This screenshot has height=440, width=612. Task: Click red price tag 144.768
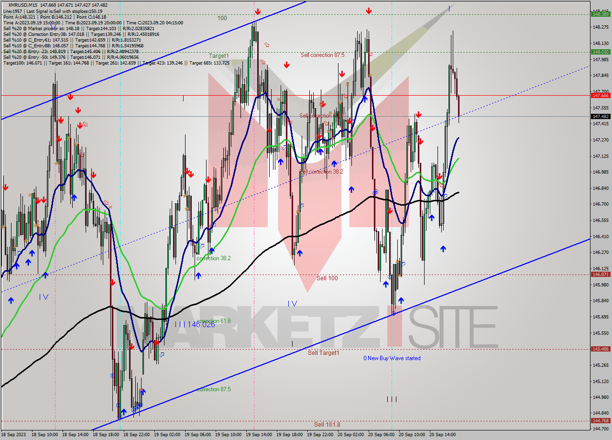pyautogui.click(x=601, y=421)
